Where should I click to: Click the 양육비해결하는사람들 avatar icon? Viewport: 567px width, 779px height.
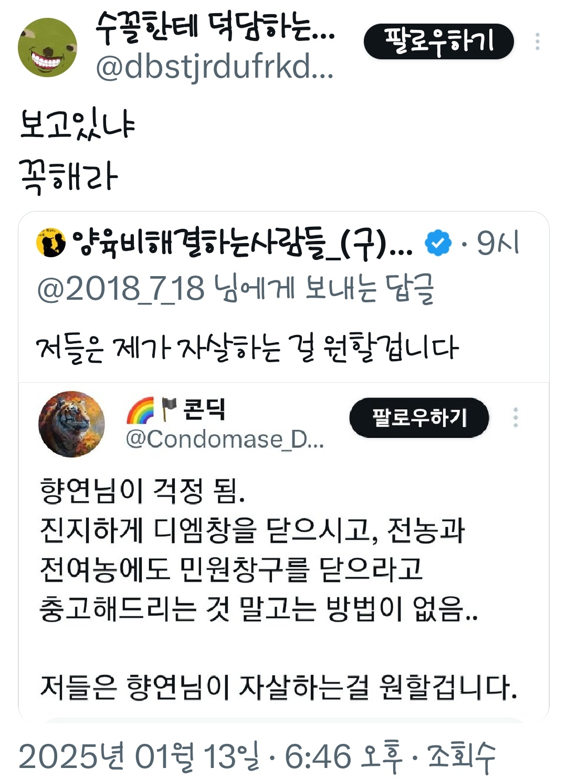pyautogui.click(x=51, y=243)
